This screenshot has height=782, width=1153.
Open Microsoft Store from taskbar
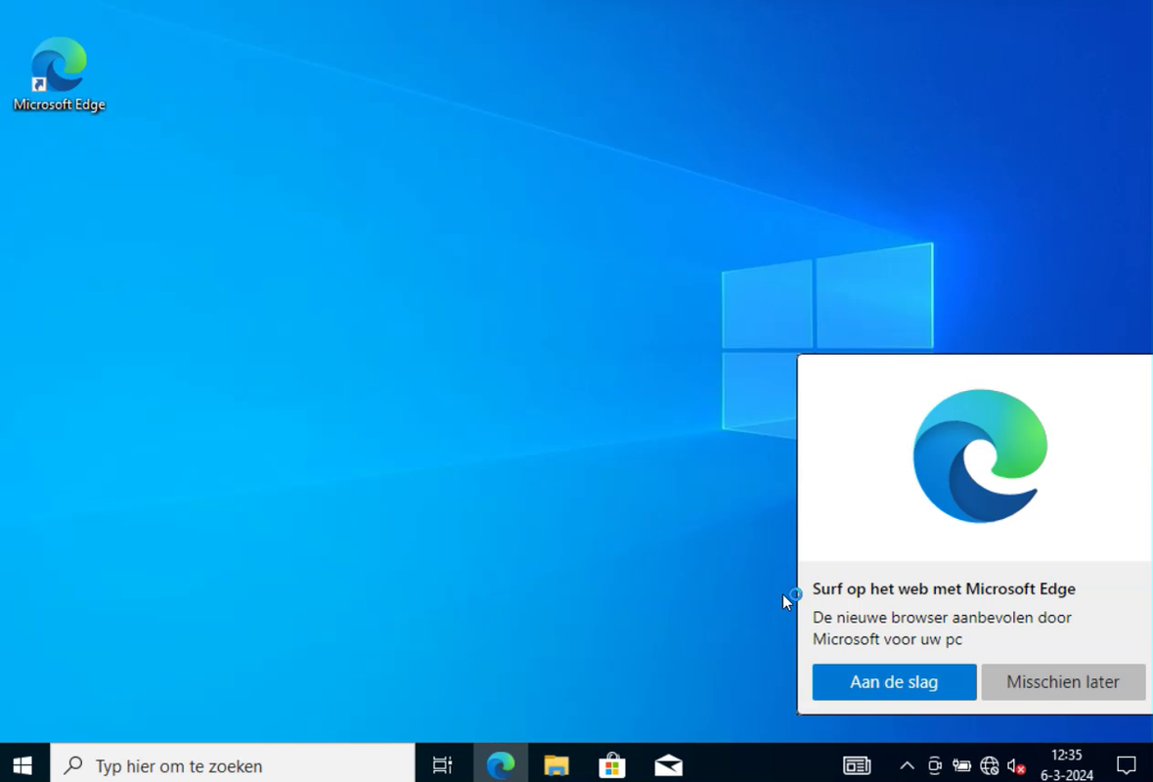(612, 765)
